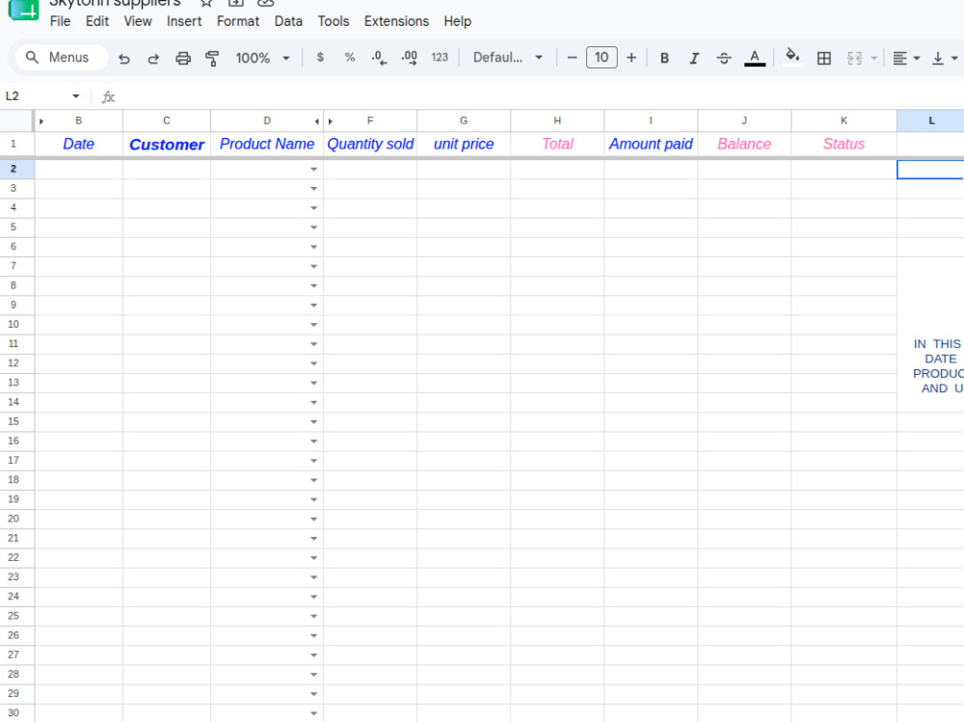This screenshot has width=964, height=722.
Task: Open the Borders tool
Action: click(824, 58)
